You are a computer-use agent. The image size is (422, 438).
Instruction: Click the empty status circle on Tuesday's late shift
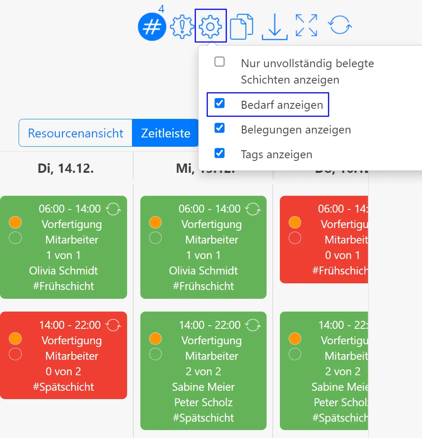pyautogui.click(x=15, y=354)
